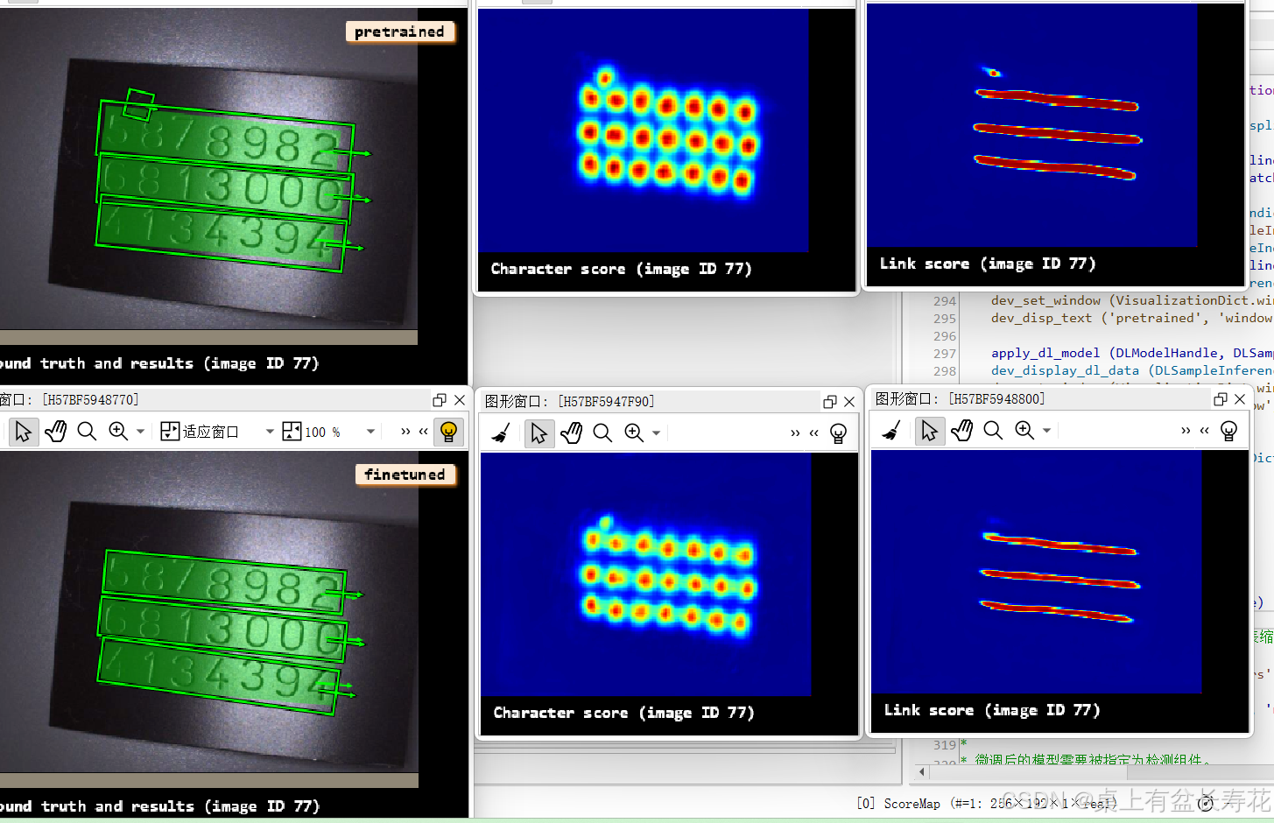The width and height of the screenshot is (1274, 823).
Task: Collapse toolbar items with the << chevron in left window
Action: (422, 431)
